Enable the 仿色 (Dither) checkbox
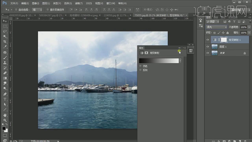The image size is (252, 142). tap(141, 66)
